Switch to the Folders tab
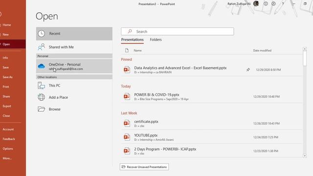Image resolution: width=313 pixels, height=176 pixels. tap(156, 40)
